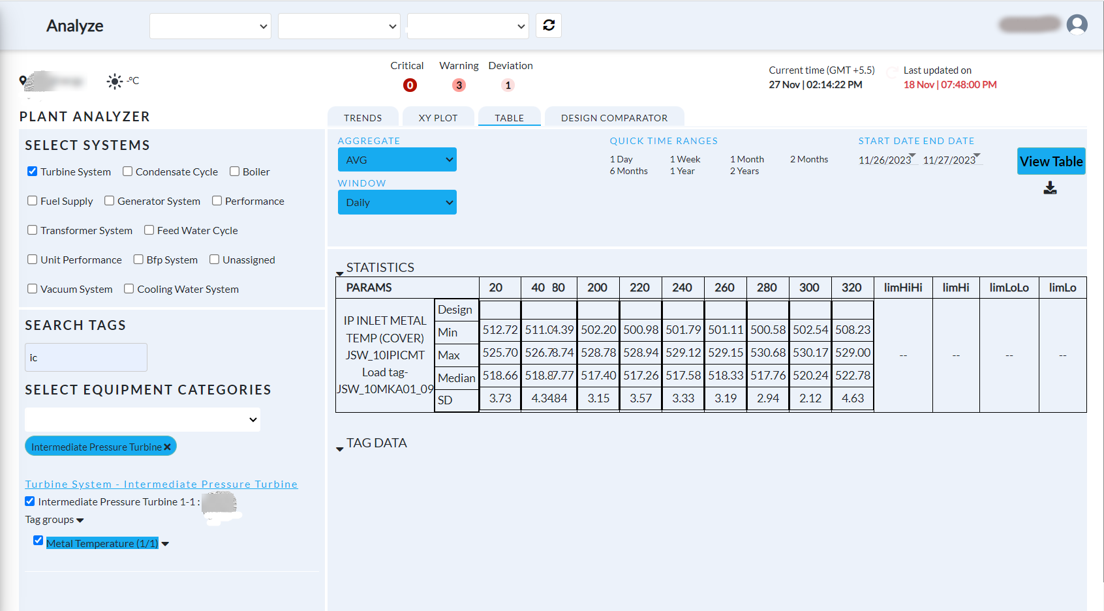Open Turbine System - Intermediate Pressure Turbine link
The height and width of the screenshot is (611, 1104).
pyautogui.click(x=161, y=484)
